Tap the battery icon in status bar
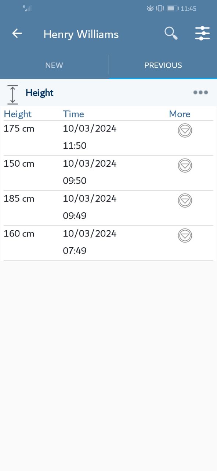This screenshot has height=471, width=217. point(173,8)
